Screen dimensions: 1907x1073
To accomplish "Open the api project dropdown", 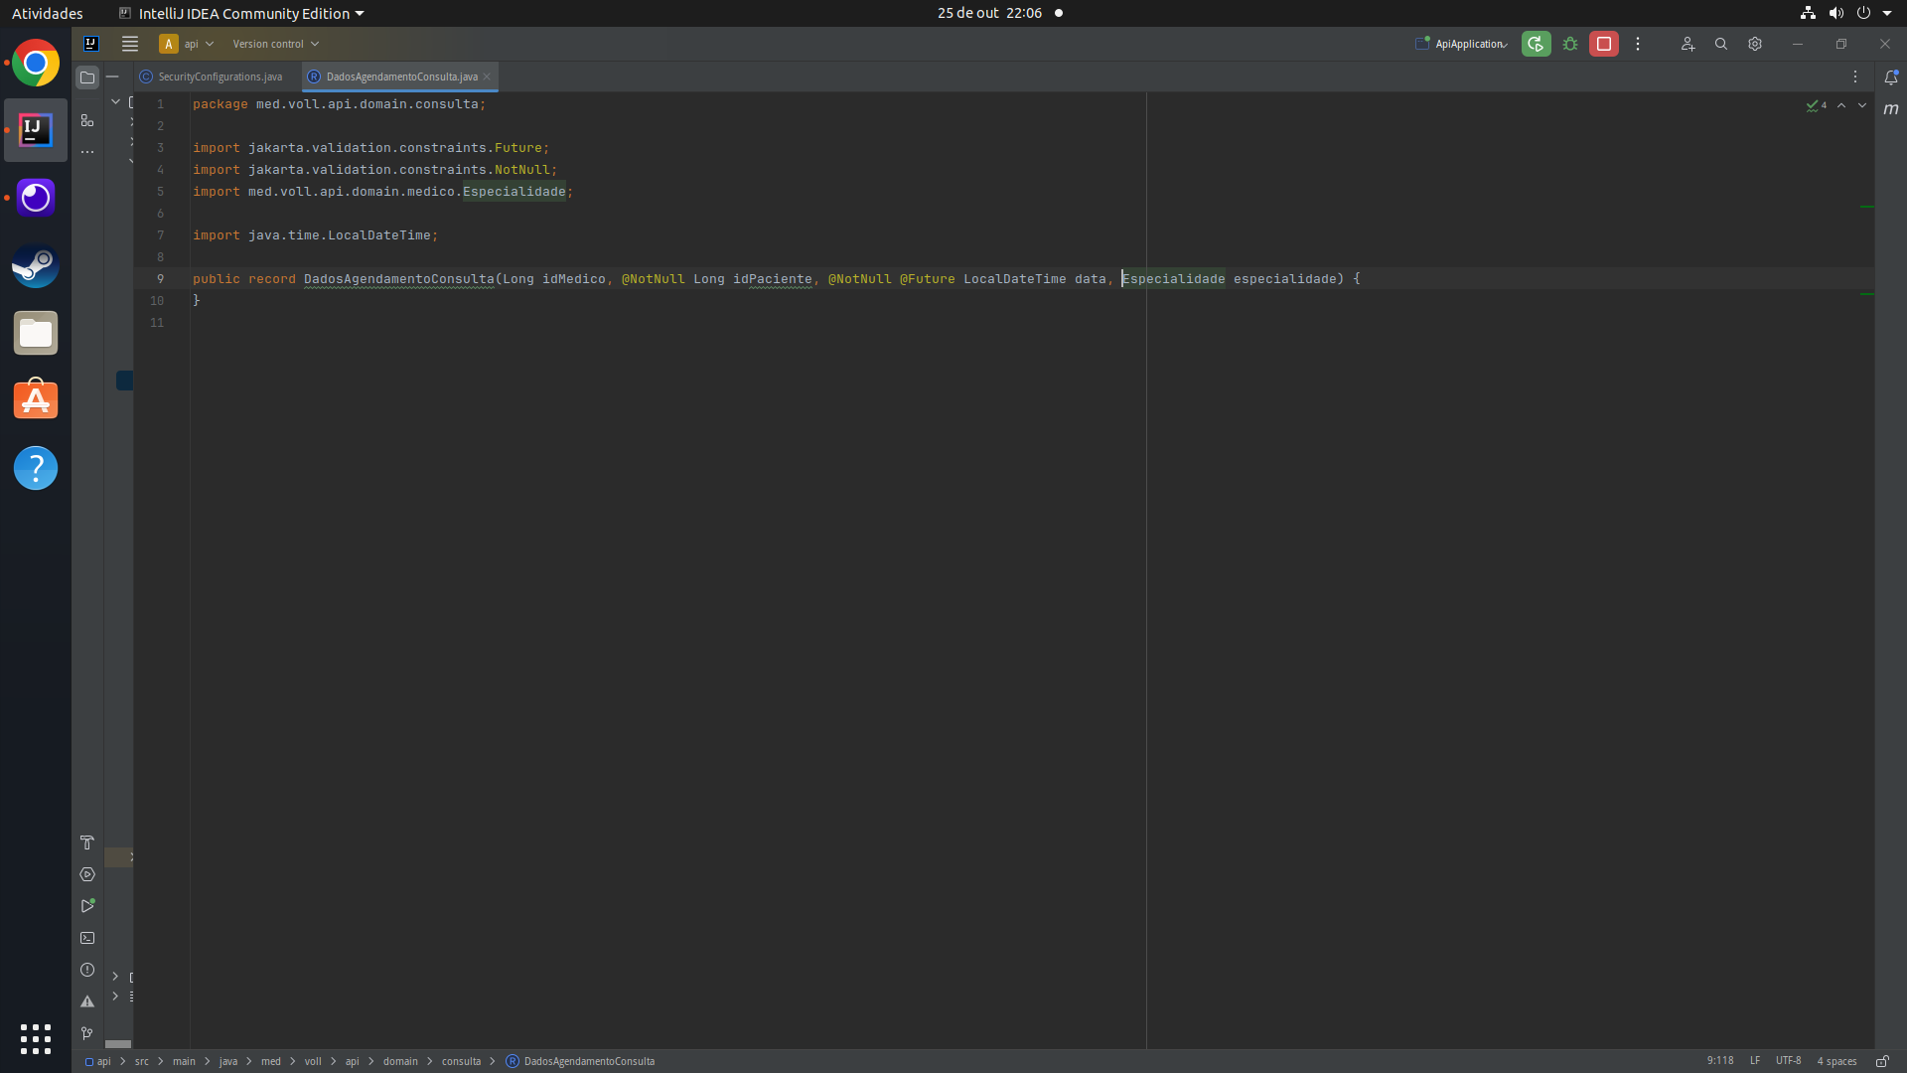I will pos(187,44).
